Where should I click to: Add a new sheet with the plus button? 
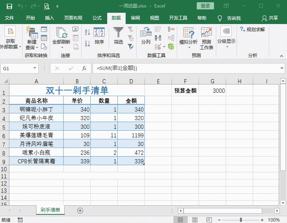click(80, 211)
